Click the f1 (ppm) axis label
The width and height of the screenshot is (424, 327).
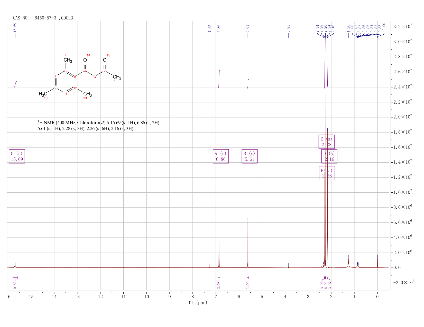pos(198,303)
